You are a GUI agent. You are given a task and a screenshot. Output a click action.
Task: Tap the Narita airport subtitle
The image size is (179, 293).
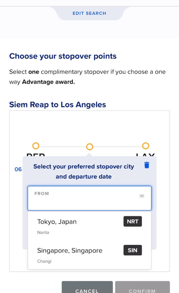(x=43, y=233)
